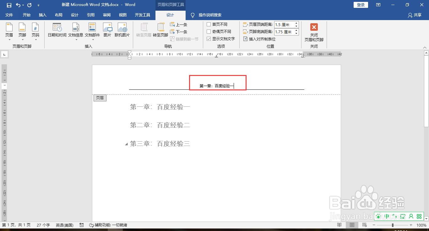This screenshot has width=429, height=231.
Task: Click body line 第二章:百度经验二
Action: pyautogui.click(x=160, y=126)
